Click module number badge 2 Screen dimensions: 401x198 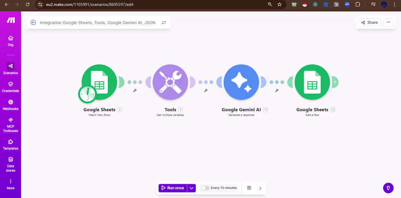(x=120, y=110)
